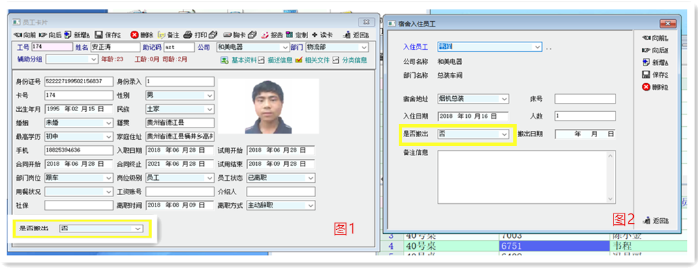Click the 打印 printer icon
Screen dimensions: 698x268
coord(188,35)
